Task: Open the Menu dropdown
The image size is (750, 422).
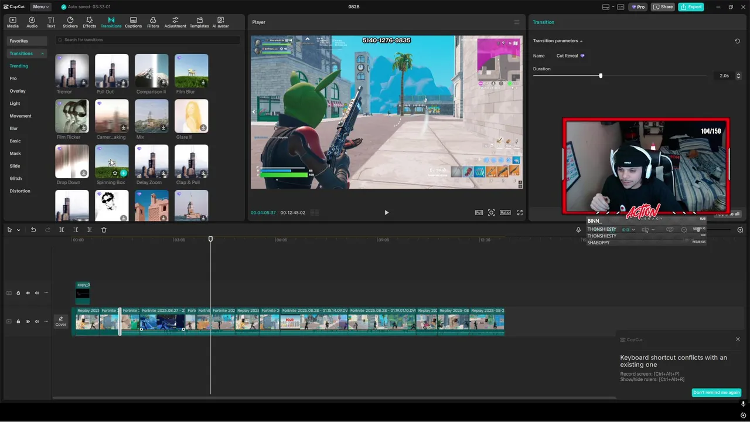Action: [40, 7]
